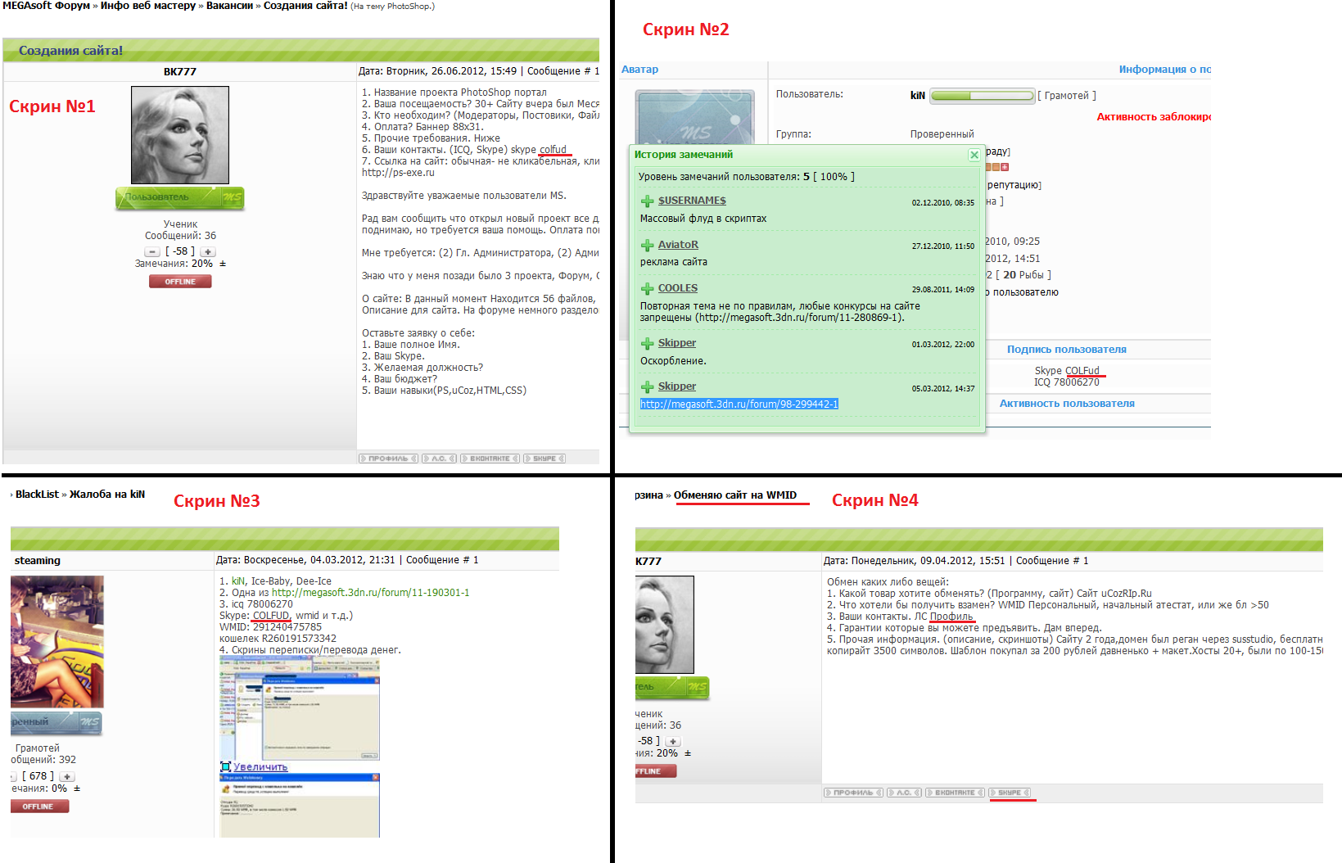Open $USERNAME$ moderator link
The image size is (1342, 863).
tap(692, 201)
